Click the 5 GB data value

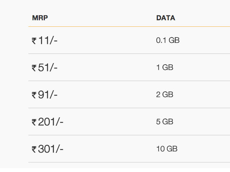pos(165,122)
